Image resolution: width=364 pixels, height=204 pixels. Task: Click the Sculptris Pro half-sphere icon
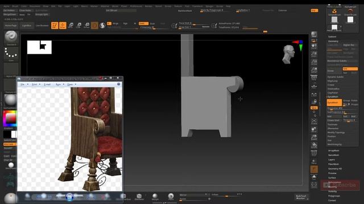pyautogui.click(x=102, y=25)
